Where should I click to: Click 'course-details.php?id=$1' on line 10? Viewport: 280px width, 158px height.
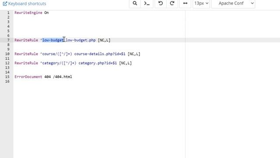click(x=100, y=54)
